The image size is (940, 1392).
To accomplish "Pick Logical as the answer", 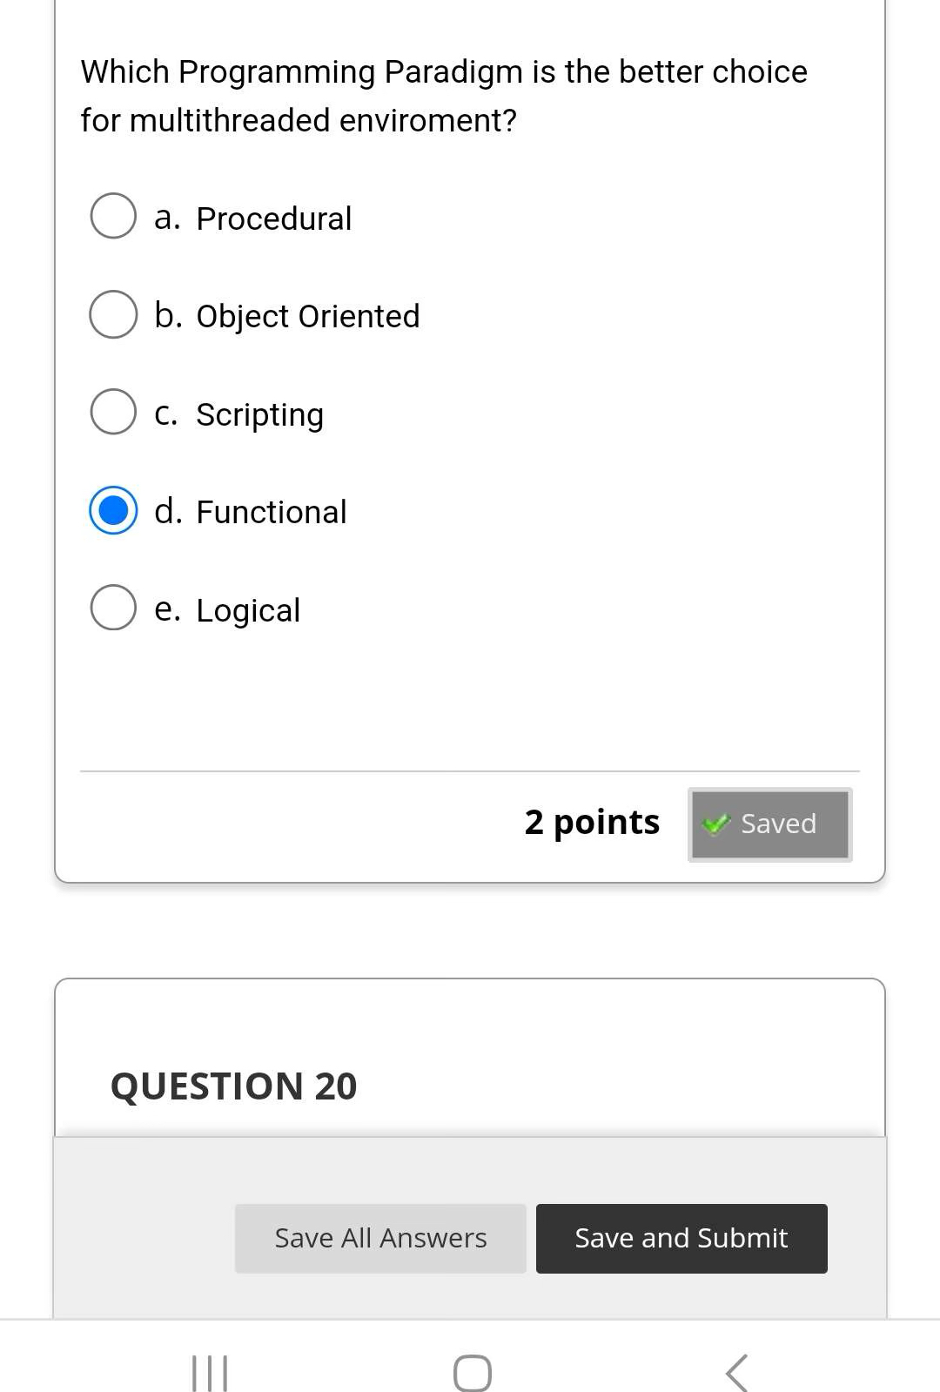I will tap(112, 608).
